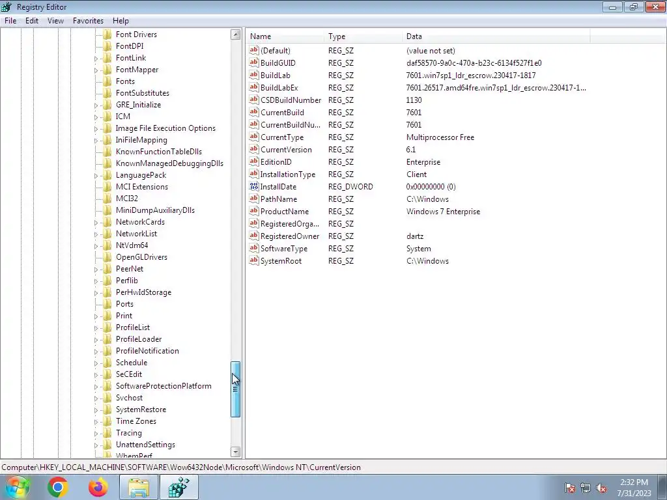
Task: Open the Windows Start menu
Action: click(x=17, y=487)
